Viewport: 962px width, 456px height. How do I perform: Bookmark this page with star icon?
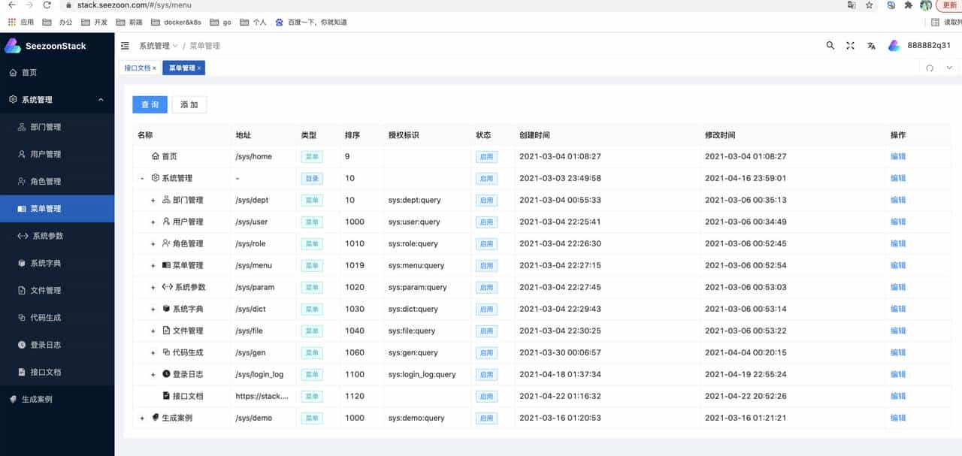click(870, 5)
